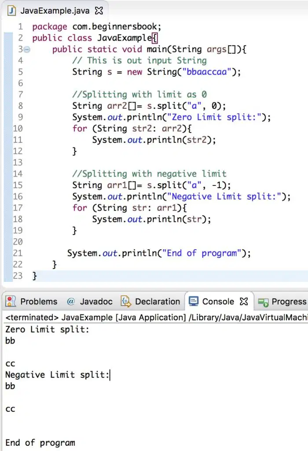Image resolution: width=308 pixels, height=451 pixels.
Task: Switch to the Declaration tab
Action: pyautogui.click(x=150, y=301)
